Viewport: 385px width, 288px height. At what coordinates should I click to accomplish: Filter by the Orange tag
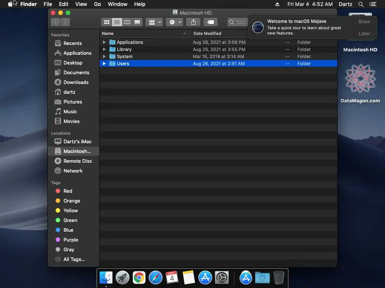coord(74,201)
